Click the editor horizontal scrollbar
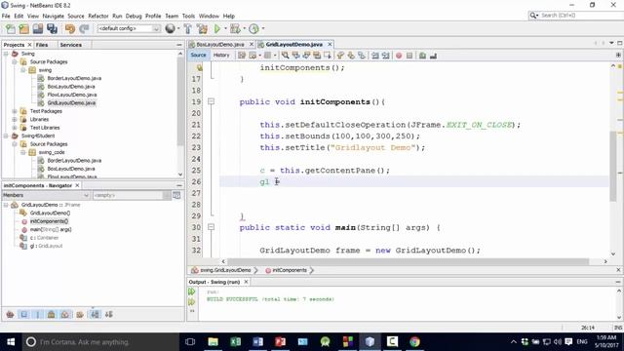 click(x=408, y=261)
